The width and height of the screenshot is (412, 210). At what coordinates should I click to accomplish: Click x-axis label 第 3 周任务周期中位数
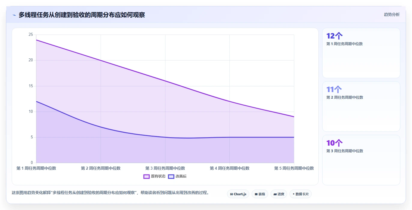pos(165,168)
